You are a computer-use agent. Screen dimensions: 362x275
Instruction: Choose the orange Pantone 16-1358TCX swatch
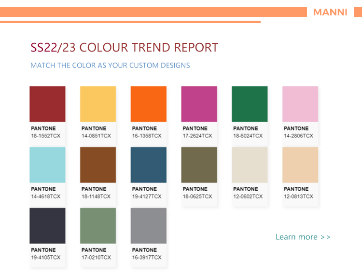pyautogui.click(x=149, y=104)
